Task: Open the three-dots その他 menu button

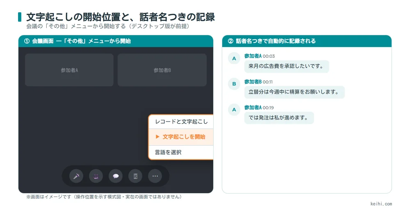Action: click(x=155, y=176)
